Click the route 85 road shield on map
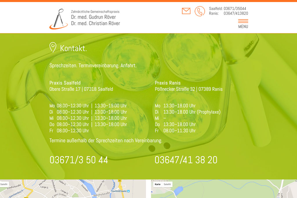Viewport: 297px width, 198px height. [x=119, y=181]
